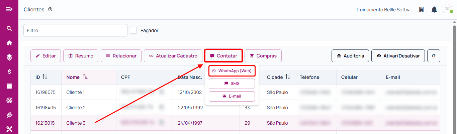457x134 pixels.
Task: Open the archive box sidebar icon
Action: click(x=9, y=86)
